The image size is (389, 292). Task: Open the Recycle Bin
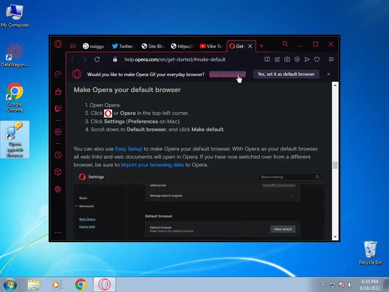(370, 252)
